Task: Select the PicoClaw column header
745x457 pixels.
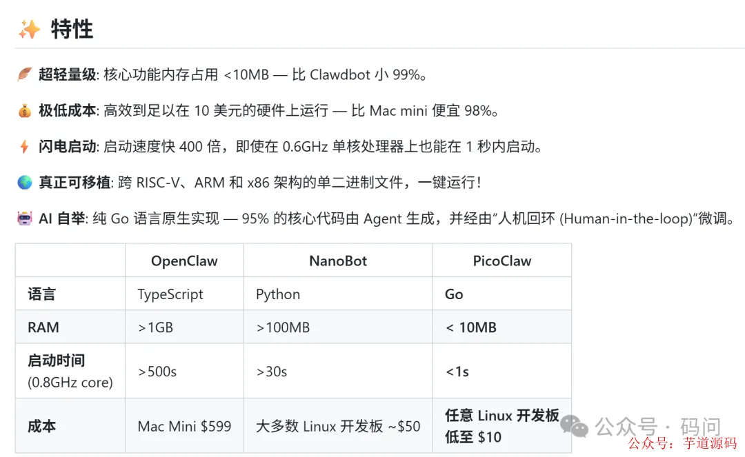Action: point(501,261)
